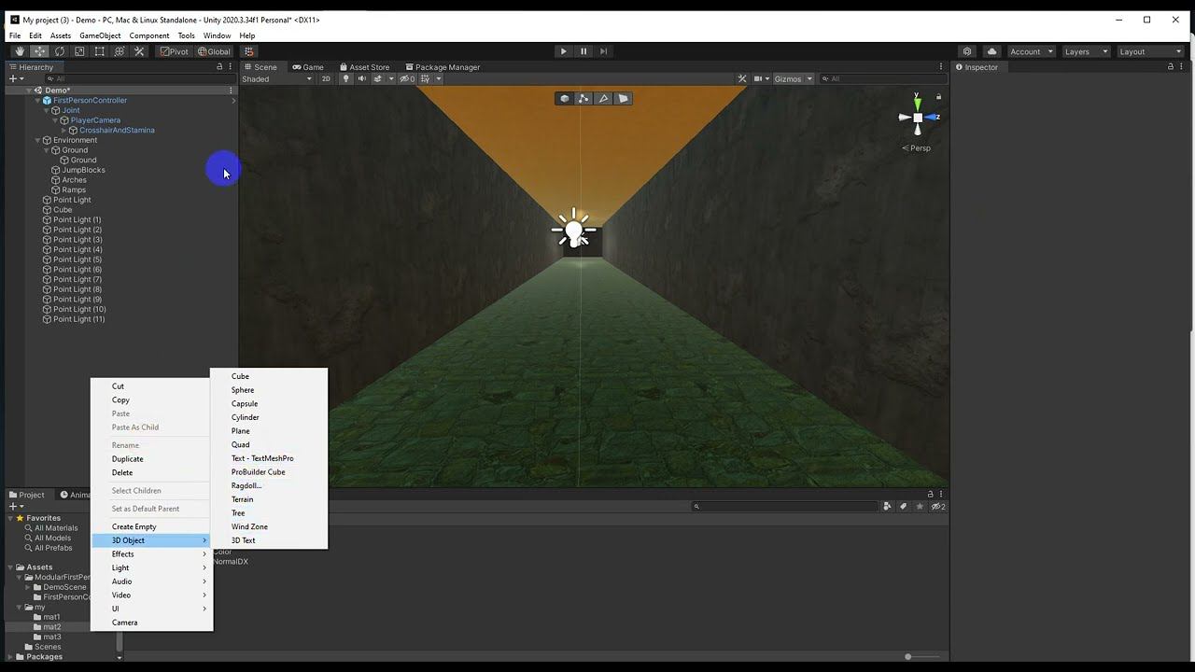This screenshot has width=1195, height=672.
Task: Open the custom editor tools
Action: click(139, 51)
